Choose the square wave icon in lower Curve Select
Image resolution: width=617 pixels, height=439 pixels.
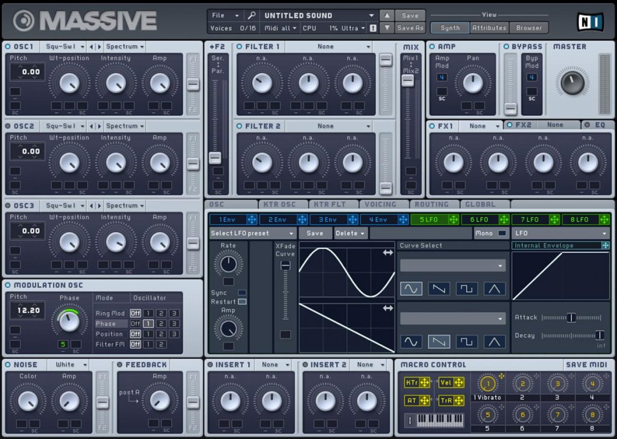click(x=466, y=341)
